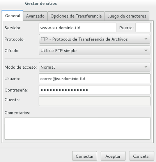This screenshot has width=156, height=162.
Task: Click the Aceptar button
Action: coord(113,156)
